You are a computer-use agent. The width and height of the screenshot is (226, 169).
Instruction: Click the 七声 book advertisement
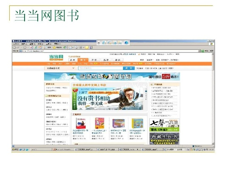165,125
